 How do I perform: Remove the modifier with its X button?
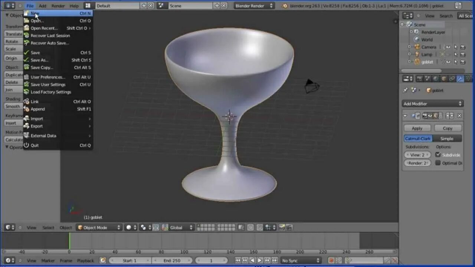pyautogui.click(x=459, y=116)
